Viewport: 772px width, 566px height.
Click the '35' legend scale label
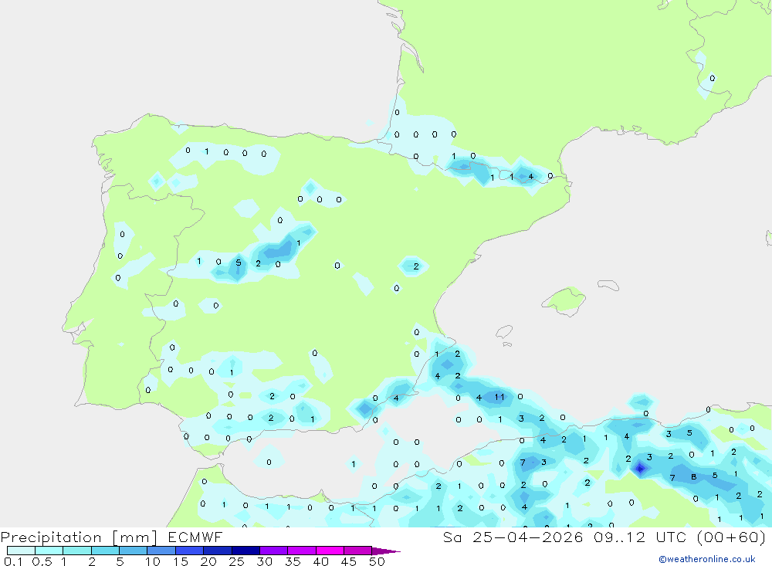(293, 561)
